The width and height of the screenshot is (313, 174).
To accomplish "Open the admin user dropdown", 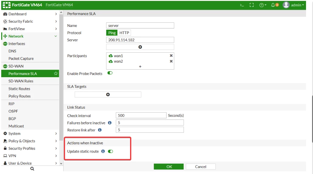I will (294, 5).
